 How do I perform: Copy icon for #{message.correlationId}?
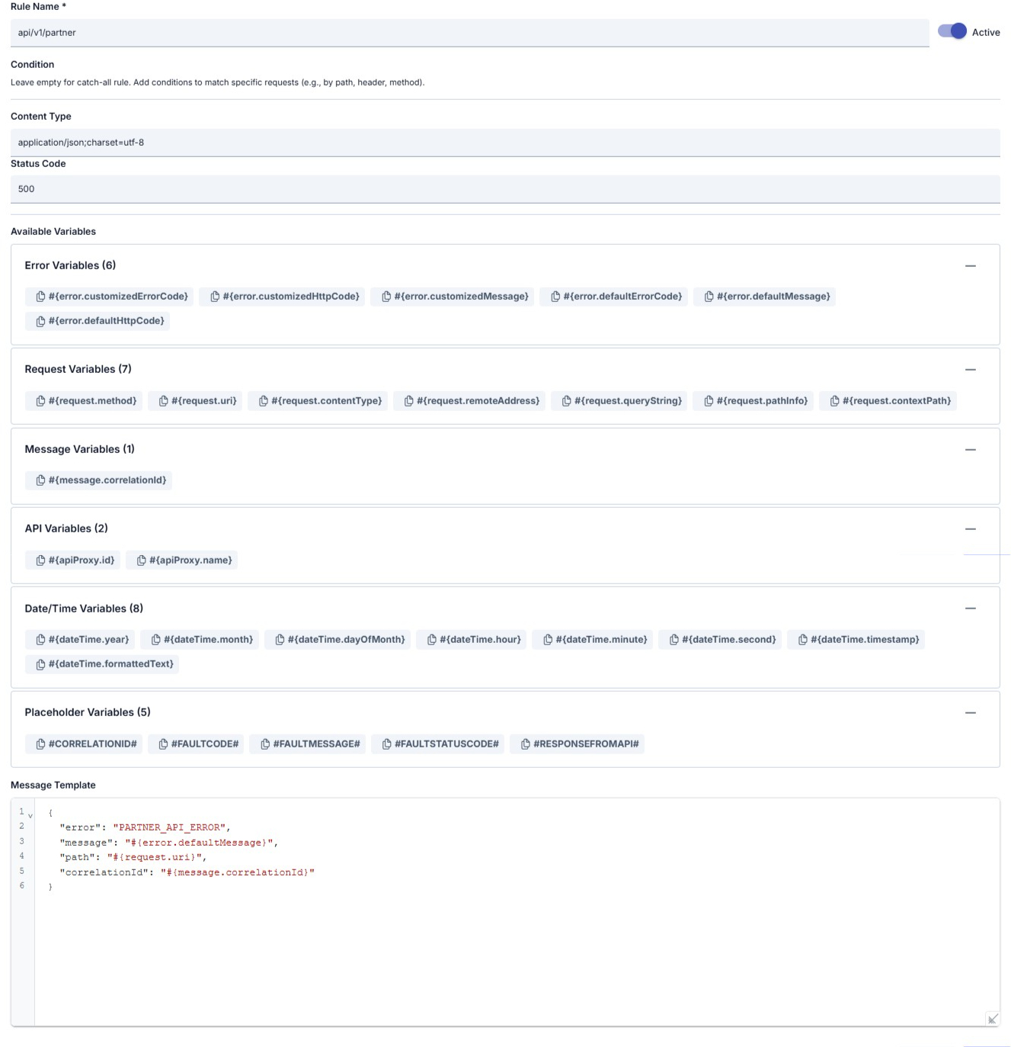[40, 480]
